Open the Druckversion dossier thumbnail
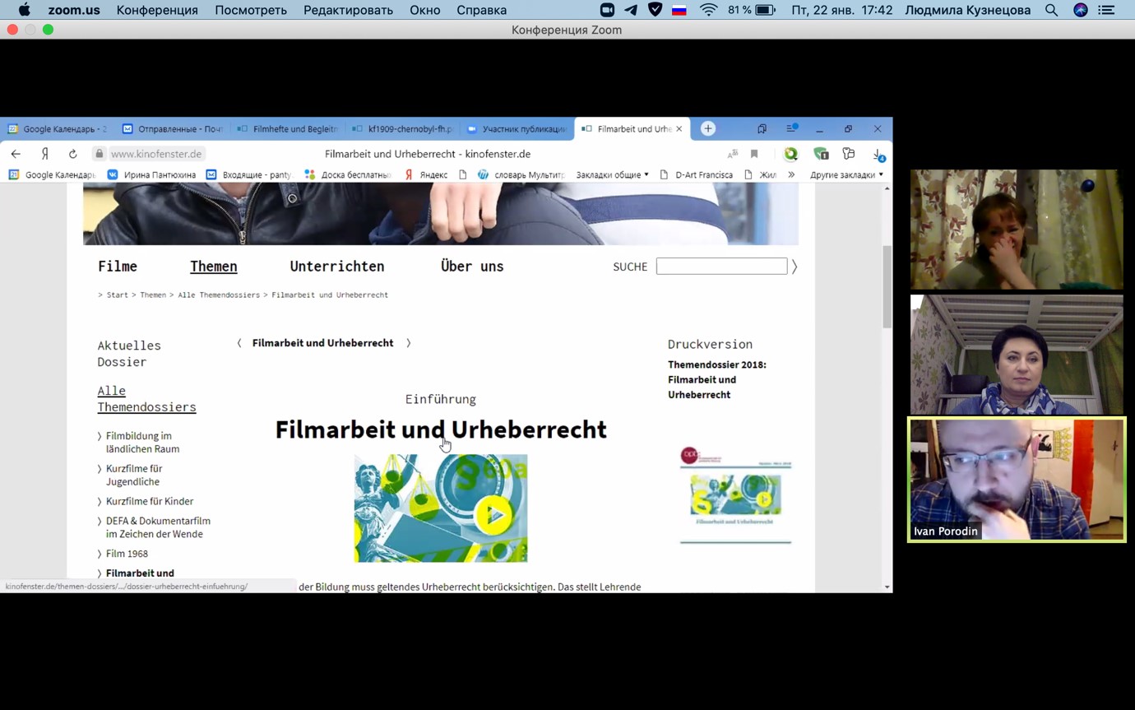The image size is (1135, 710). (x=735, y=495)
